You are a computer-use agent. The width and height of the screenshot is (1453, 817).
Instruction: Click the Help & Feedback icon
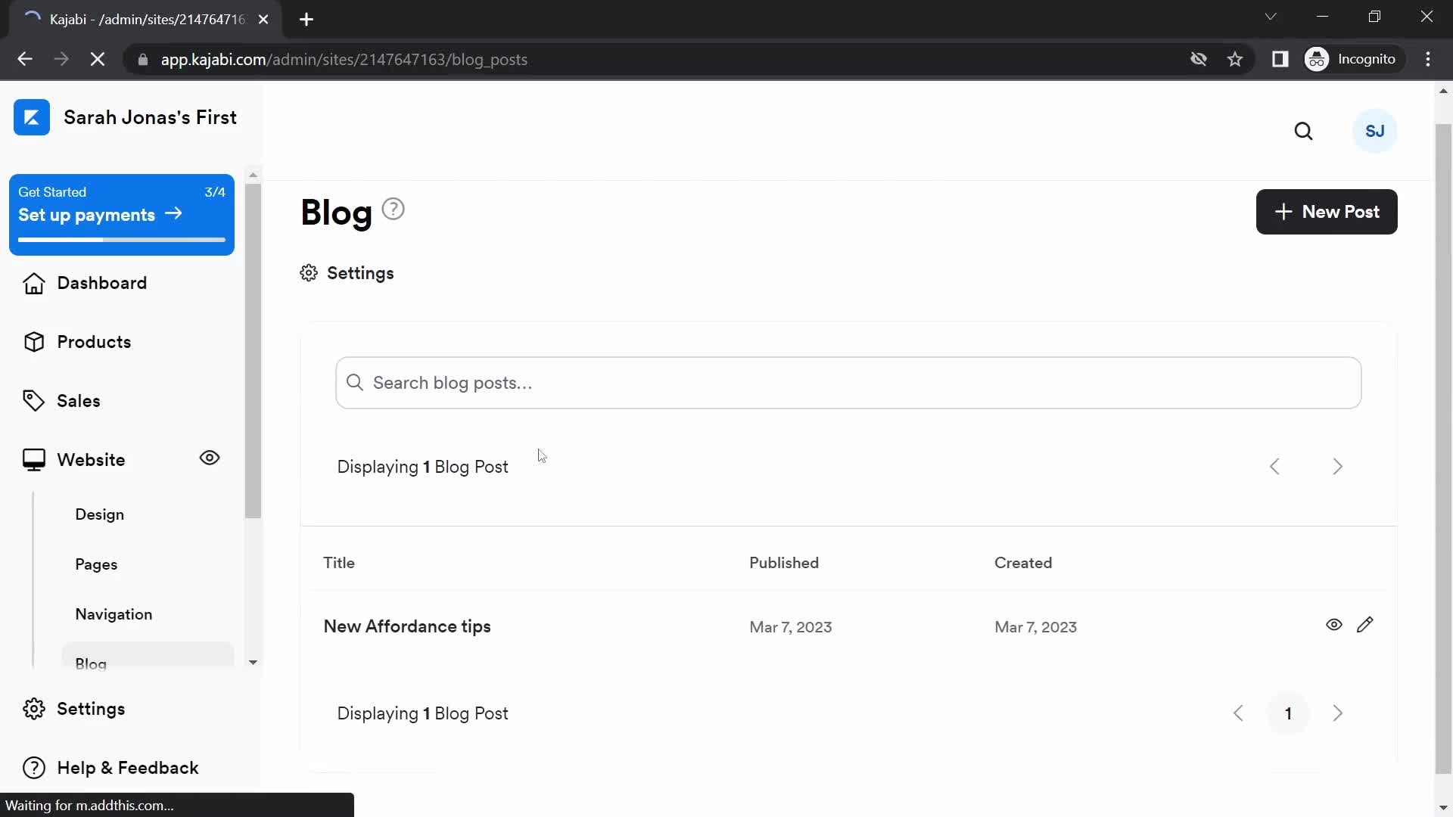click(x=33, y=767)
